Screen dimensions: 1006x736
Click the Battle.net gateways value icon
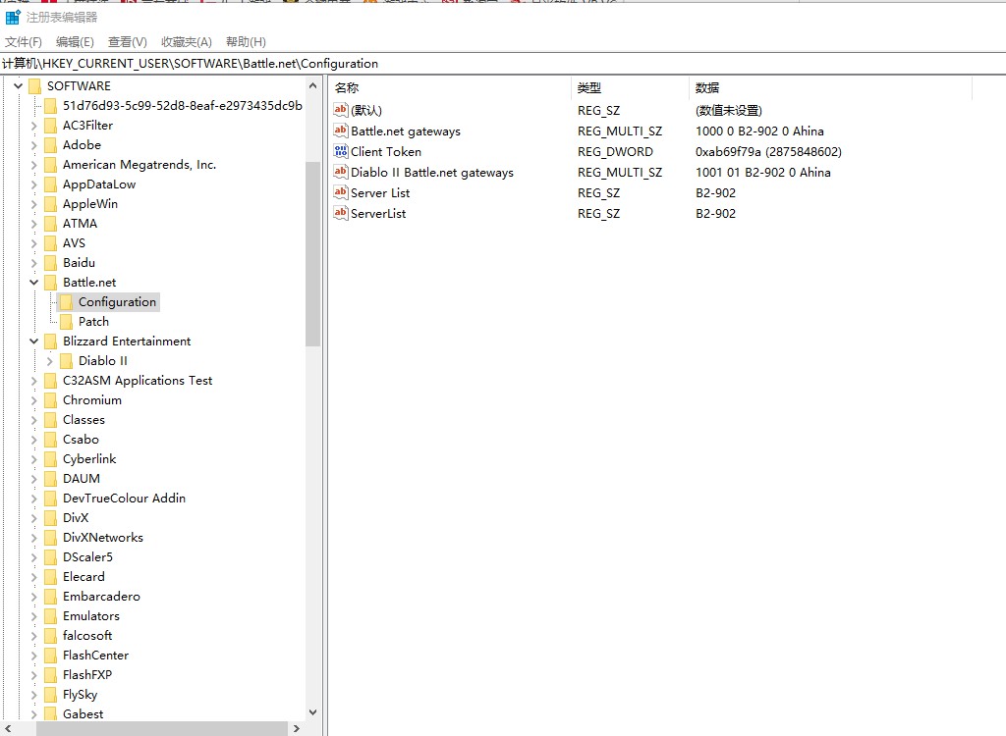coord(341,131)
